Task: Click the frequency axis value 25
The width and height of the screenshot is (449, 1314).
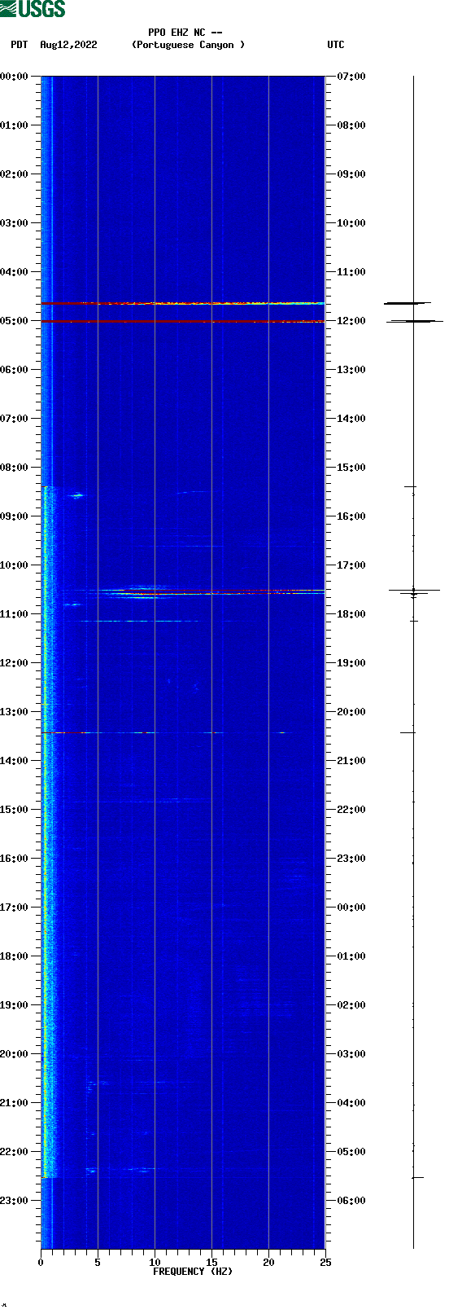Action: click(x=325, y=1263)
